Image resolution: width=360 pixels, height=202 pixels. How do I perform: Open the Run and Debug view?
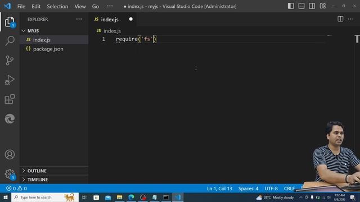point(10,80)
